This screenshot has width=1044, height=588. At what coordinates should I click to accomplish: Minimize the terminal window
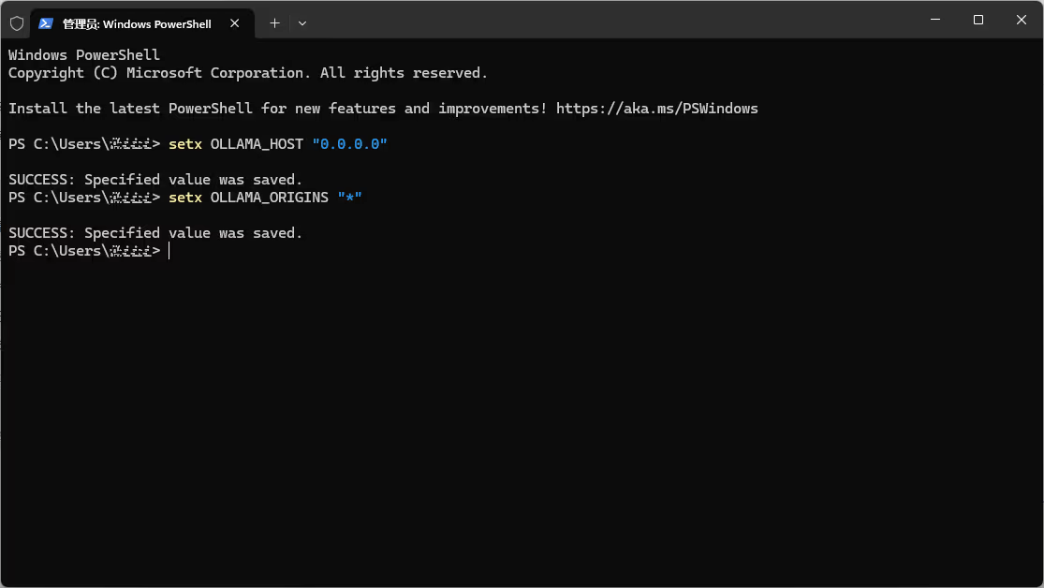934,20
